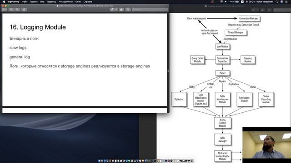The width and height of the screenshot is (291, 163).
Task: Click the User Module box
Action: 222,46
